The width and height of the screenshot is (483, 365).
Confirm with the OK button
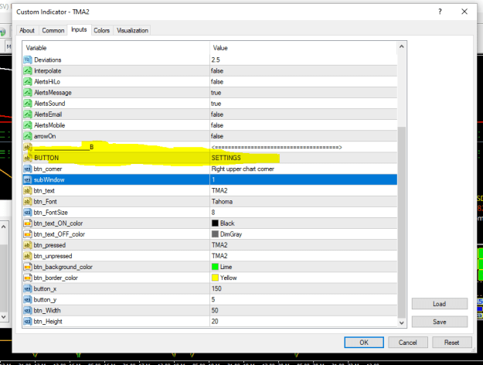pyautogui.click(x=364, y=343)
